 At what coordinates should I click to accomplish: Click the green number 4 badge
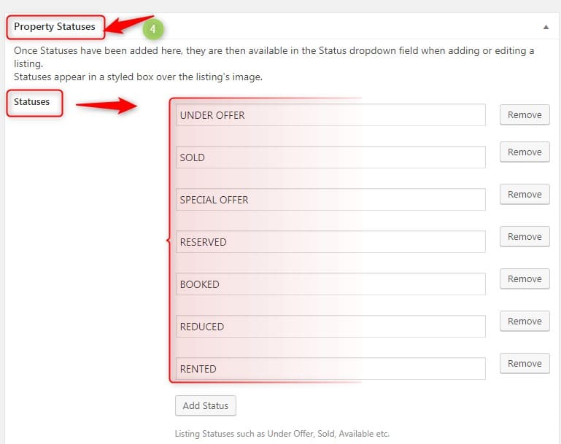pos(152,29)
